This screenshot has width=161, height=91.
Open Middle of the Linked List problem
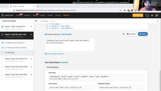pyautogui.click(x=16, y=43)
